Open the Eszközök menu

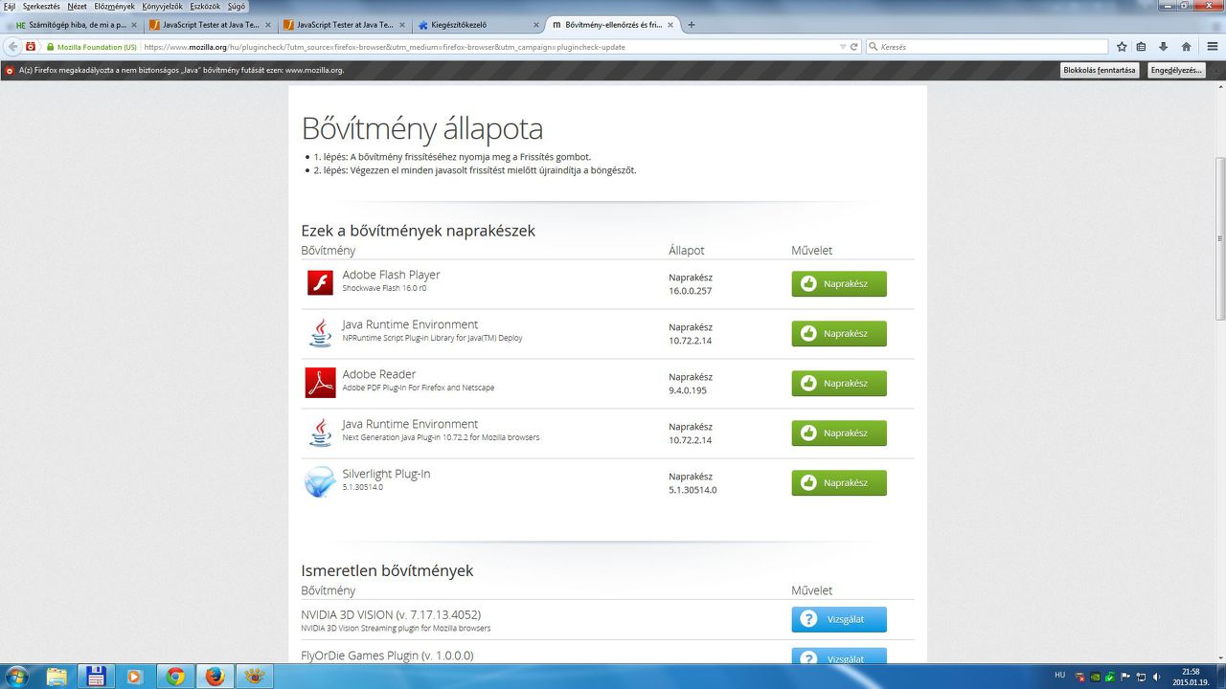[x=205, y=6]
